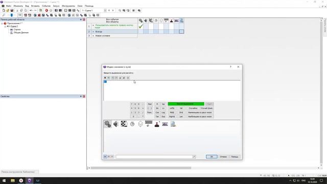This screenshot has height=184, width=327.
Task: Select Общие Данные item in workspace tree
Action: [x=21, y=33]
